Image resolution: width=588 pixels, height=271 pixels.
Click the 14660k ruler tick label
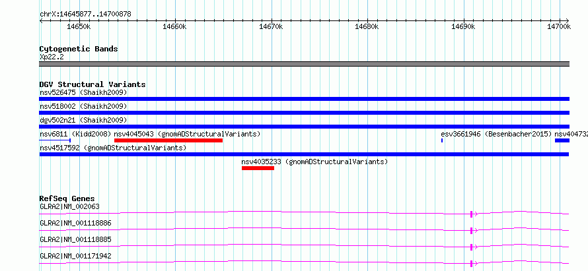175,26
